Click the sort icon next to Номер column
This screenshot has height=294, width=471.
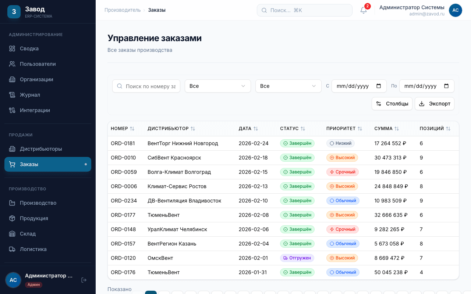pyautogui.click(x=132, y=129)
